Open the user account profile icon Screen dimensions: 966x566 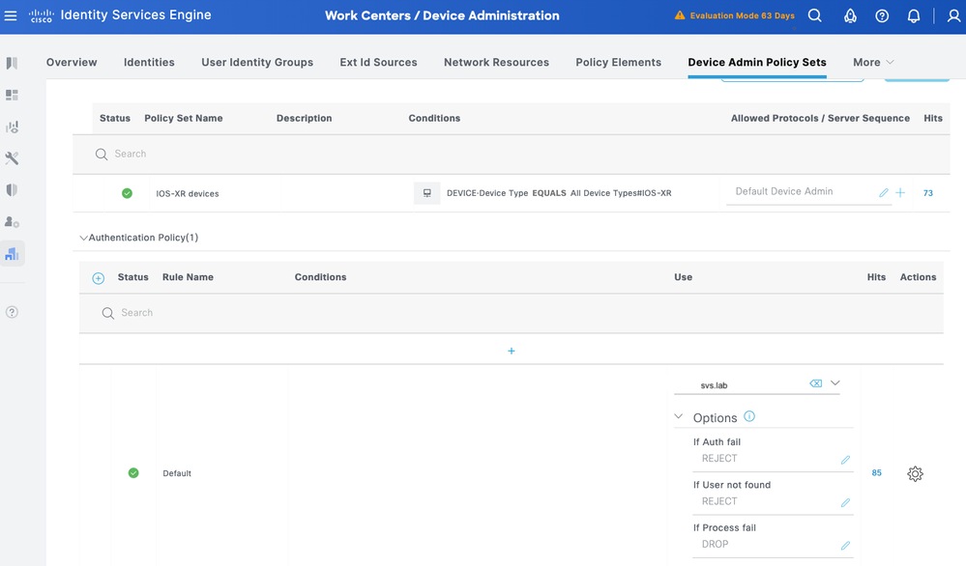coord(953,15)
